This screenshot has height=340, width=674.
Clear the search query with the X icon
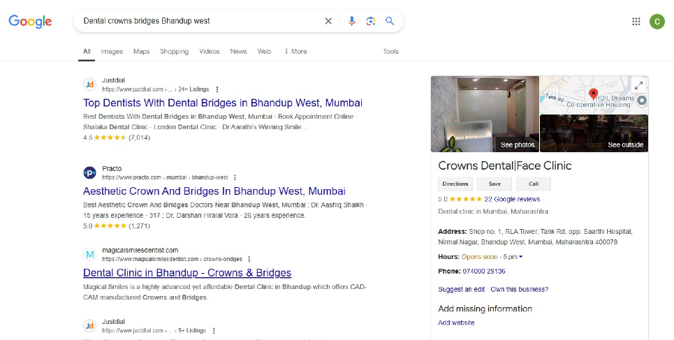328,21
